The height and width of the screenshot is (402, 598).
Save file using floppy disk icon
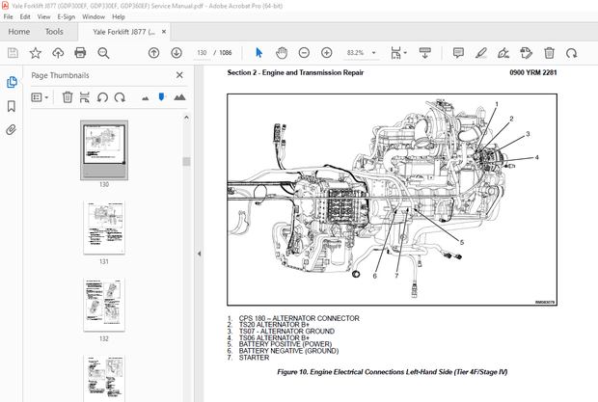13,53
